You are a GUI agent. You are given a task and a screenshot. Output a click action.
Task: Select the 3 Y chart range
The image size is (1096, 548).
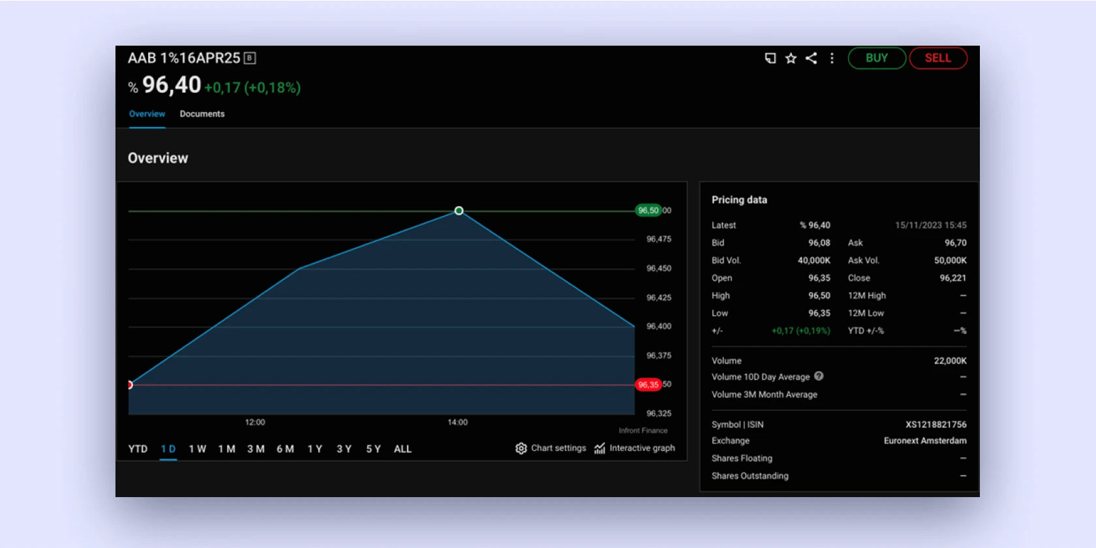[x=344, y=449]
